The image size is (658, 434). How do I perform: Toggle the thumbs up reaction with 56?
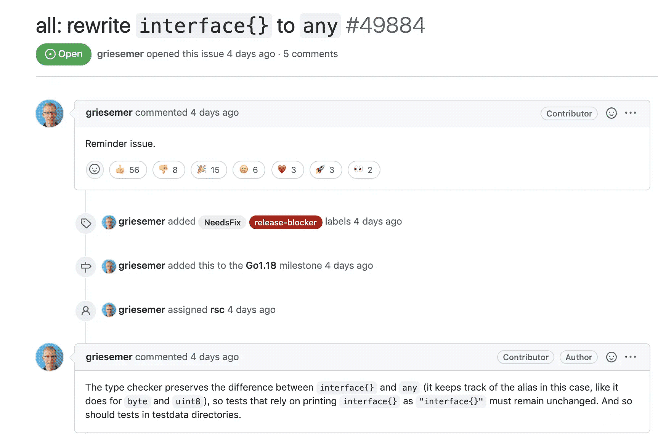[128, 170]
